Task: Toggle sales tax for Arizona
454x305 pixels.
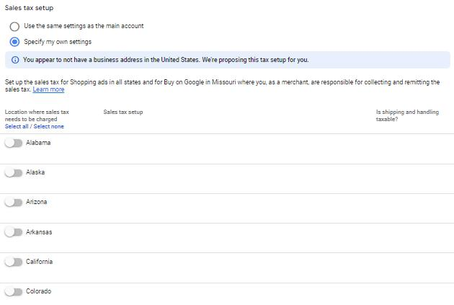Action: click(14, 203)
